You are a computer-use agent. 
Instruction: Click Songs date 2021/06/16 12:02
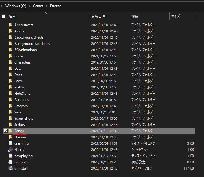(x=104, y=131)
